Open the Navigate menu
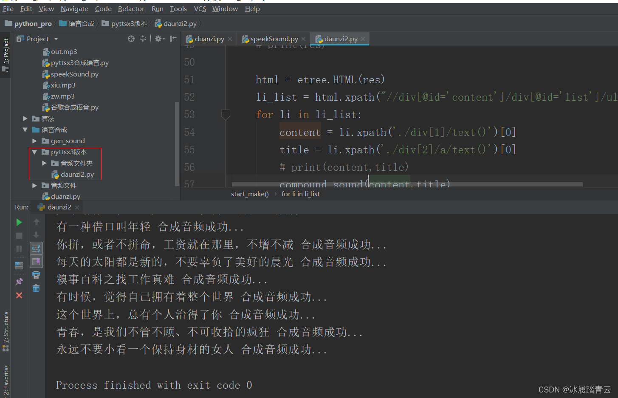 click(x=74, y=8)
